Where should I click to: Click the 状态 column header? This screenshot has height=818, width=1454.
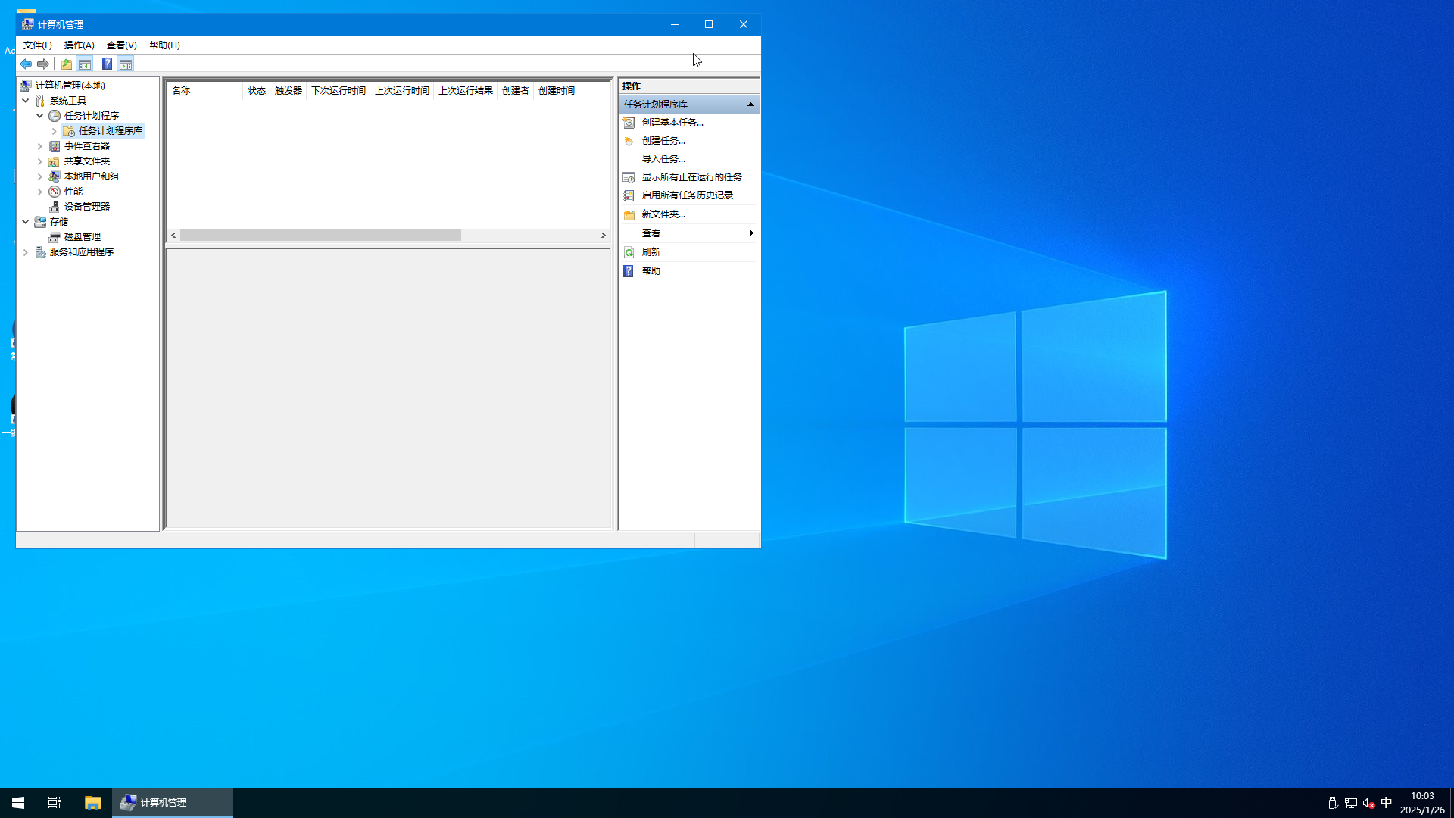pos(256,91)
